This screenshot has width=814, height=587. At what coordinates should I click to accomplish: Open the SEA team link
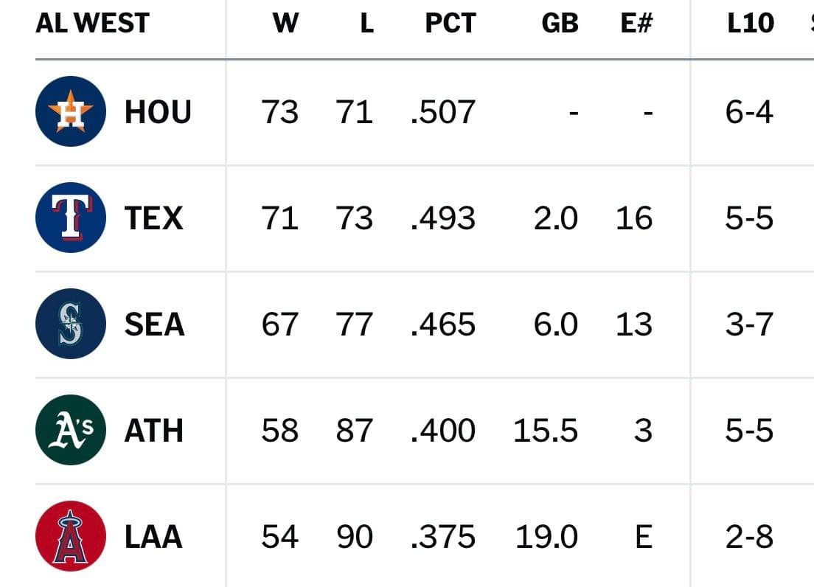pos(154,324)
